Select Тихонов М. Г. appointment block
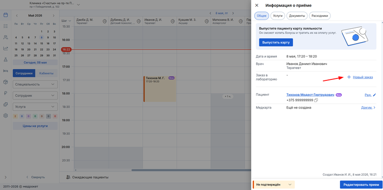This screenshot has height=190, width=383. [160, 89]
